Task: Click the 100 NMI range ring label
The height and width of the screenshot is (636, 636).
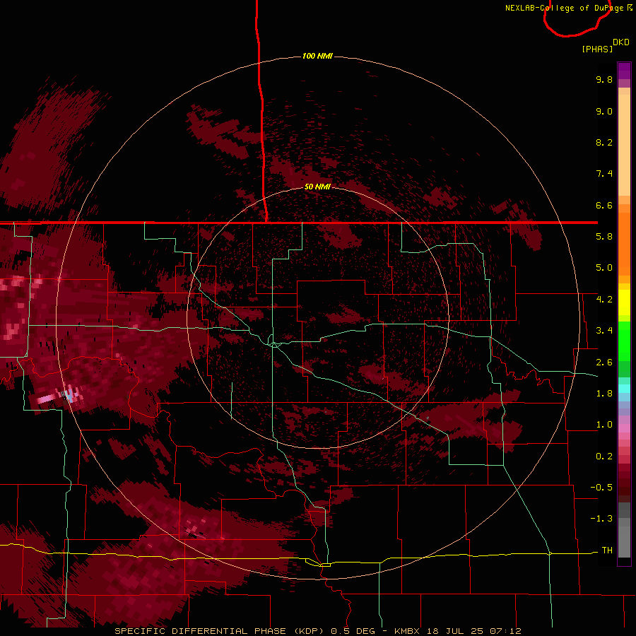Action: [x=317, y=56]
